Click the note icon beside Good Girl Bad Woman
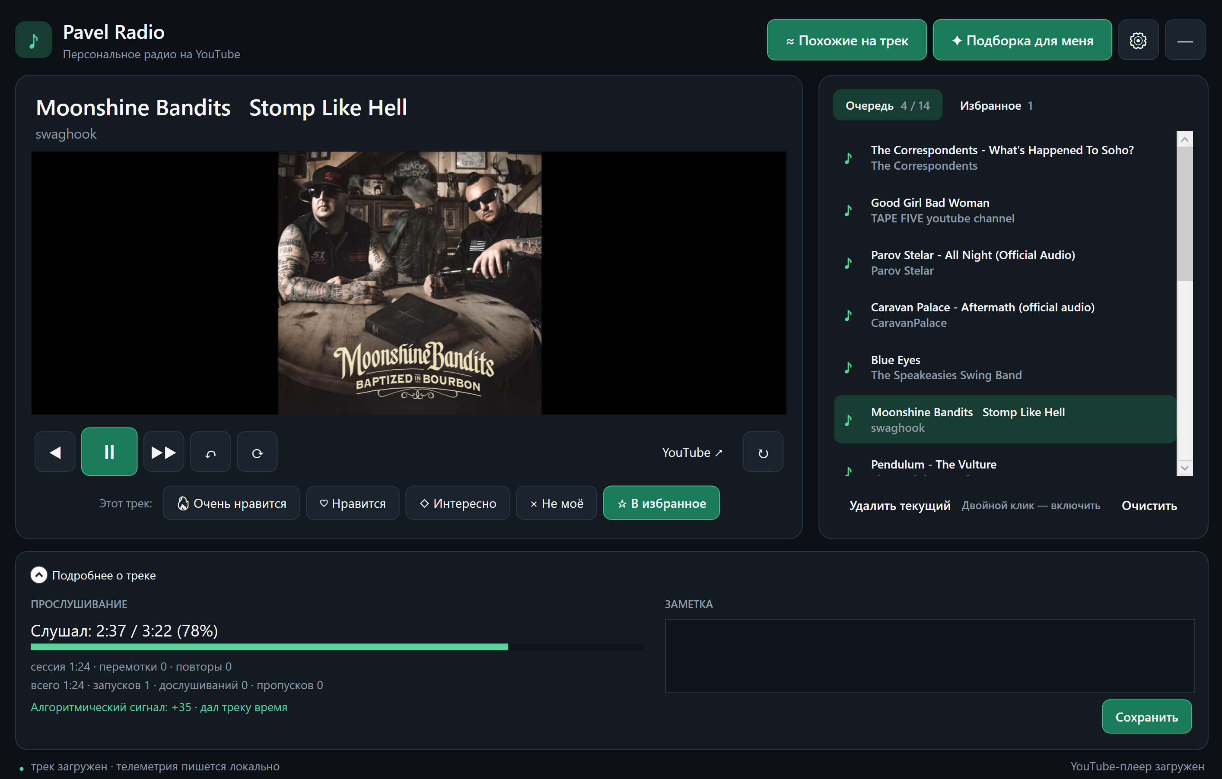 point(848,210)
